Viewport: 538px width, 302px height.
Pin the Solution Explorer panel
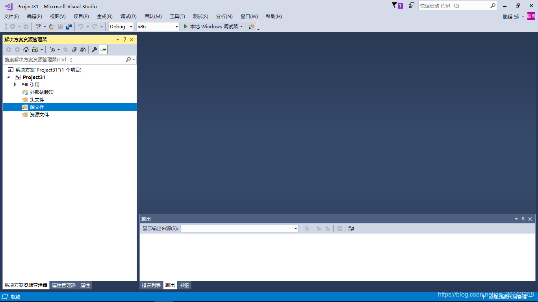[x=124, y=39]
